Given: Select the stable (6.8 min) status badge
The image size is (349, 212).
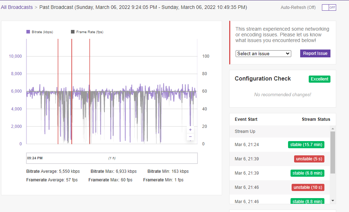Looking at the screenshot, I should (307, 173).
